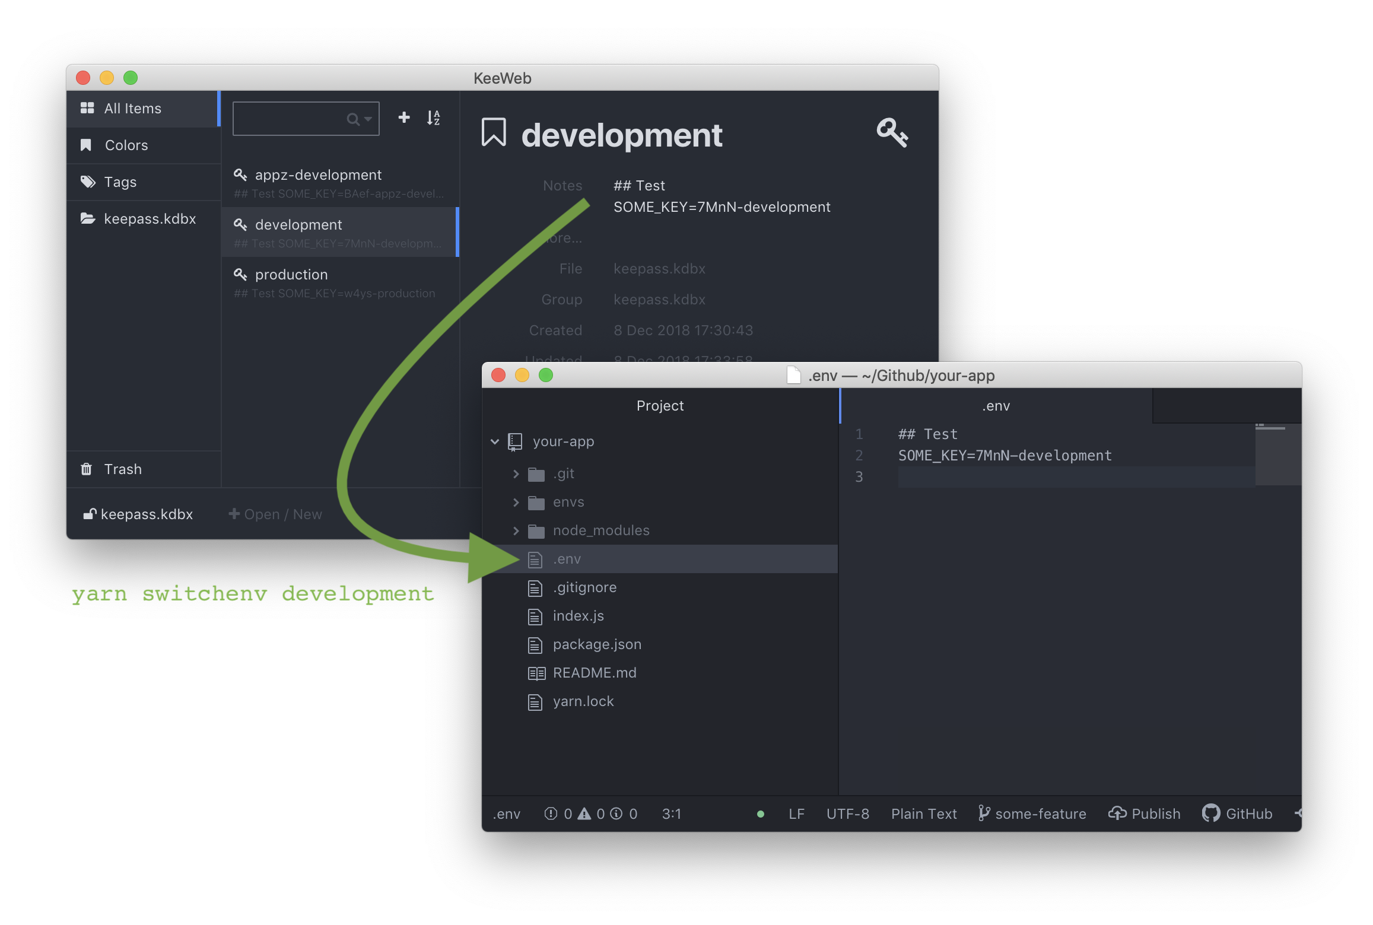This screenshot has width=1373, height=925.
Task: Click the Publish cloud icon
Action: 1117,813
